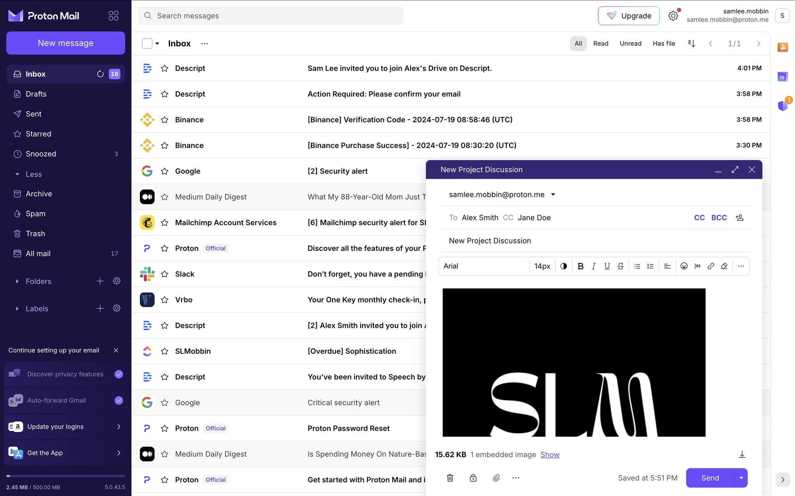
Task: Delete draft using trash icon in composer
Action: (x=450, y=478)
